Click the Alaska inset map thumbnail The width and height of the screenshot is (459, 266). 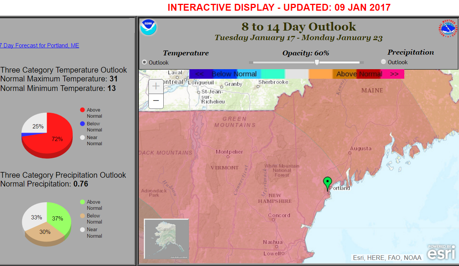[166, 240]
